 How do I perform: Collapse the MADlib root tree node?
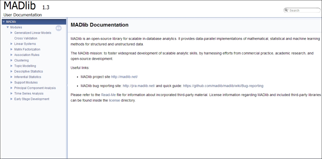pyautogui.click(x=4, y=22)
